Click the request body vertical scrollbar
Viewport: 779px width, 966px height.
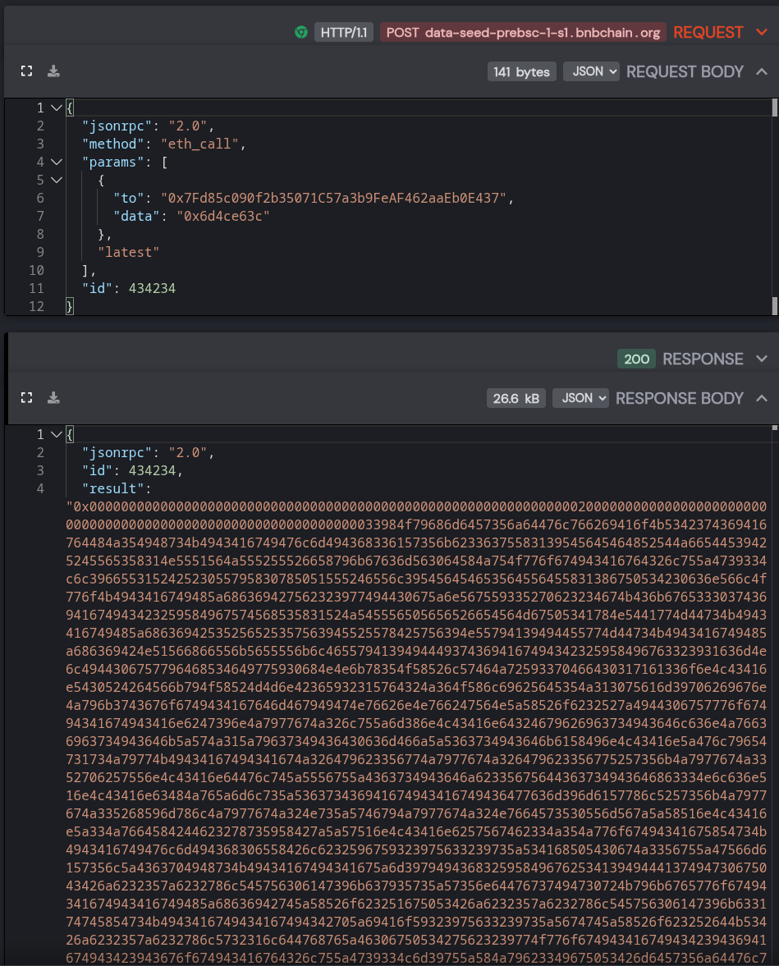(775, 206)
